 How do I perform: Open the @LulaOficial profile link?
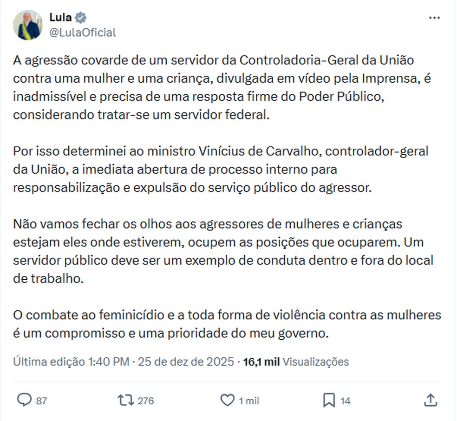pos(82,33)
